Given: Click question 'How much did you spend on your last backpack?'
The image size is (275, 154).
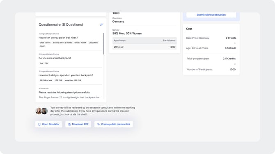Looking at the screenshot, I should click(x=66, y=75).
